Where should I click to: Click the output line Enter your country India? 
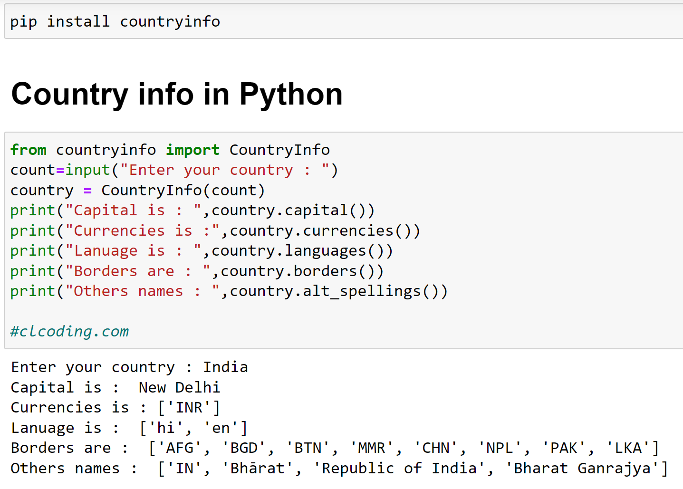(x=129, y=366)
